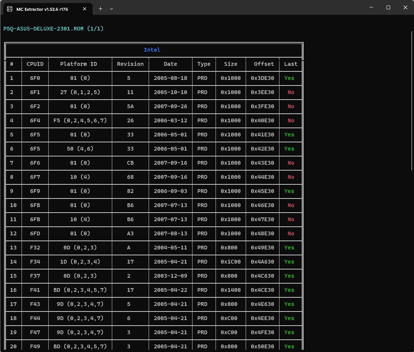Viewport: 414px width, 352px height.
Task: Click offset 0x3DE30
Action: (262, 78)
